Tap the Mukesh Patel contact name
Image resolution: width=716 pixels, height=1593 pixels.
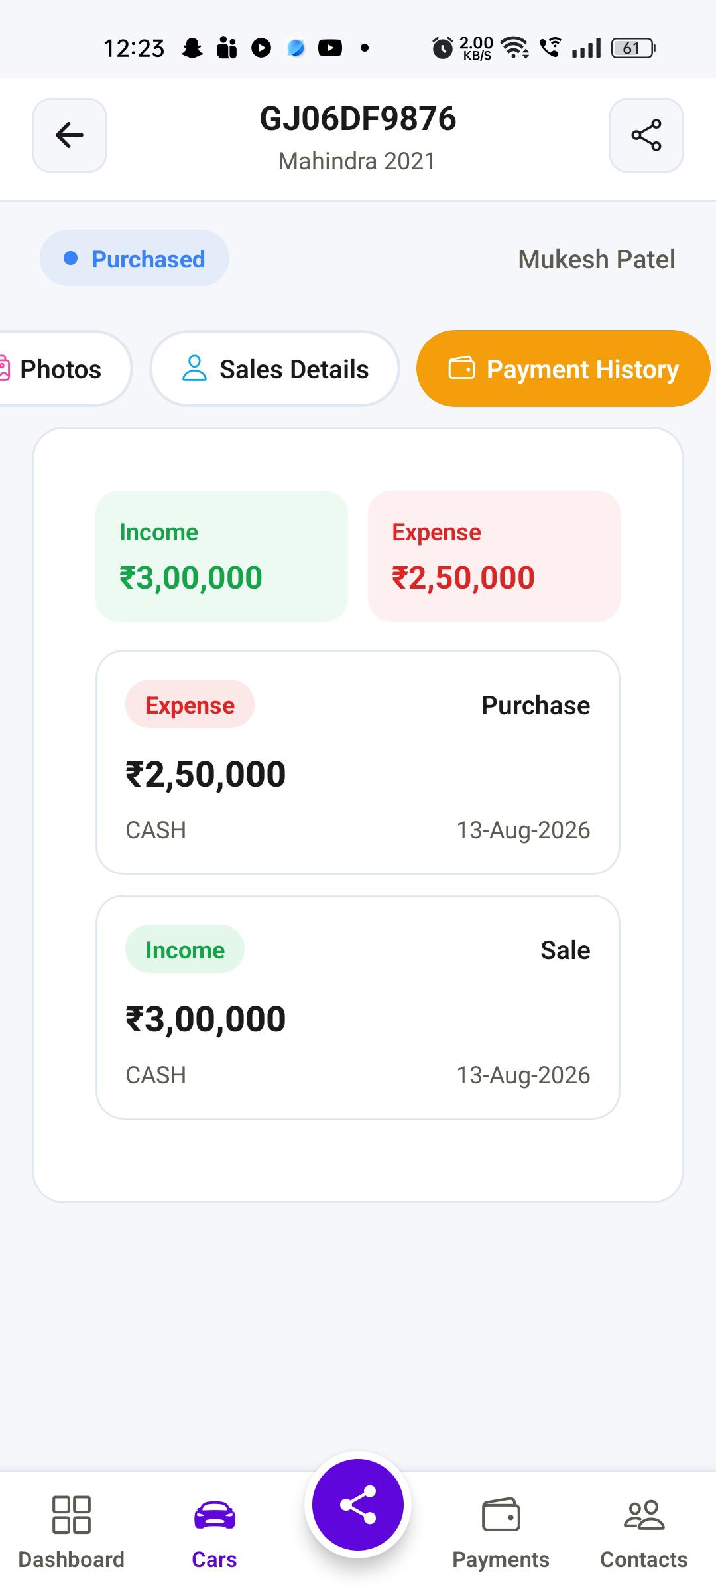pyautogui.click(x=597, y=259)
